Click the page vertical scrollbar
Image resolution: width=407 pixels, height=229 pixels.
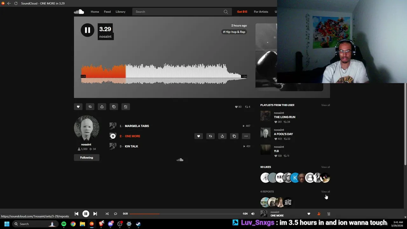[405, 124]
